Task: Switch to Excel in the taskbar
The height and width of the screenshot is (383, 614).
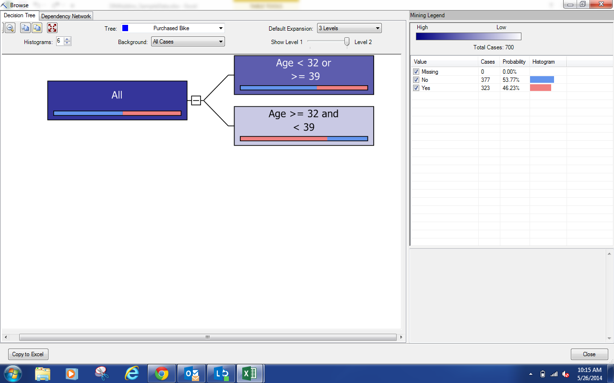Action: (x=250, y=373)
